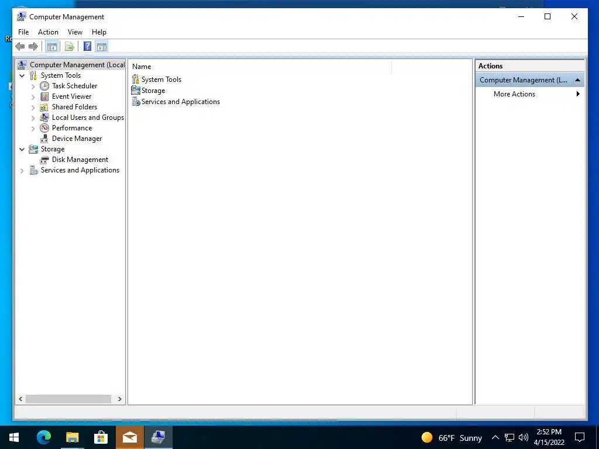
Task: Click Services and Applications icon in tree
Action: [x=33, y=170]
